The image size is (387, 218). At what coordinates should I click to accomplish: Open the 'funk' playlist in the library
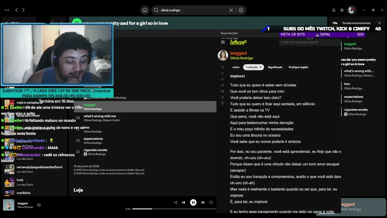[x=35, y=182]
